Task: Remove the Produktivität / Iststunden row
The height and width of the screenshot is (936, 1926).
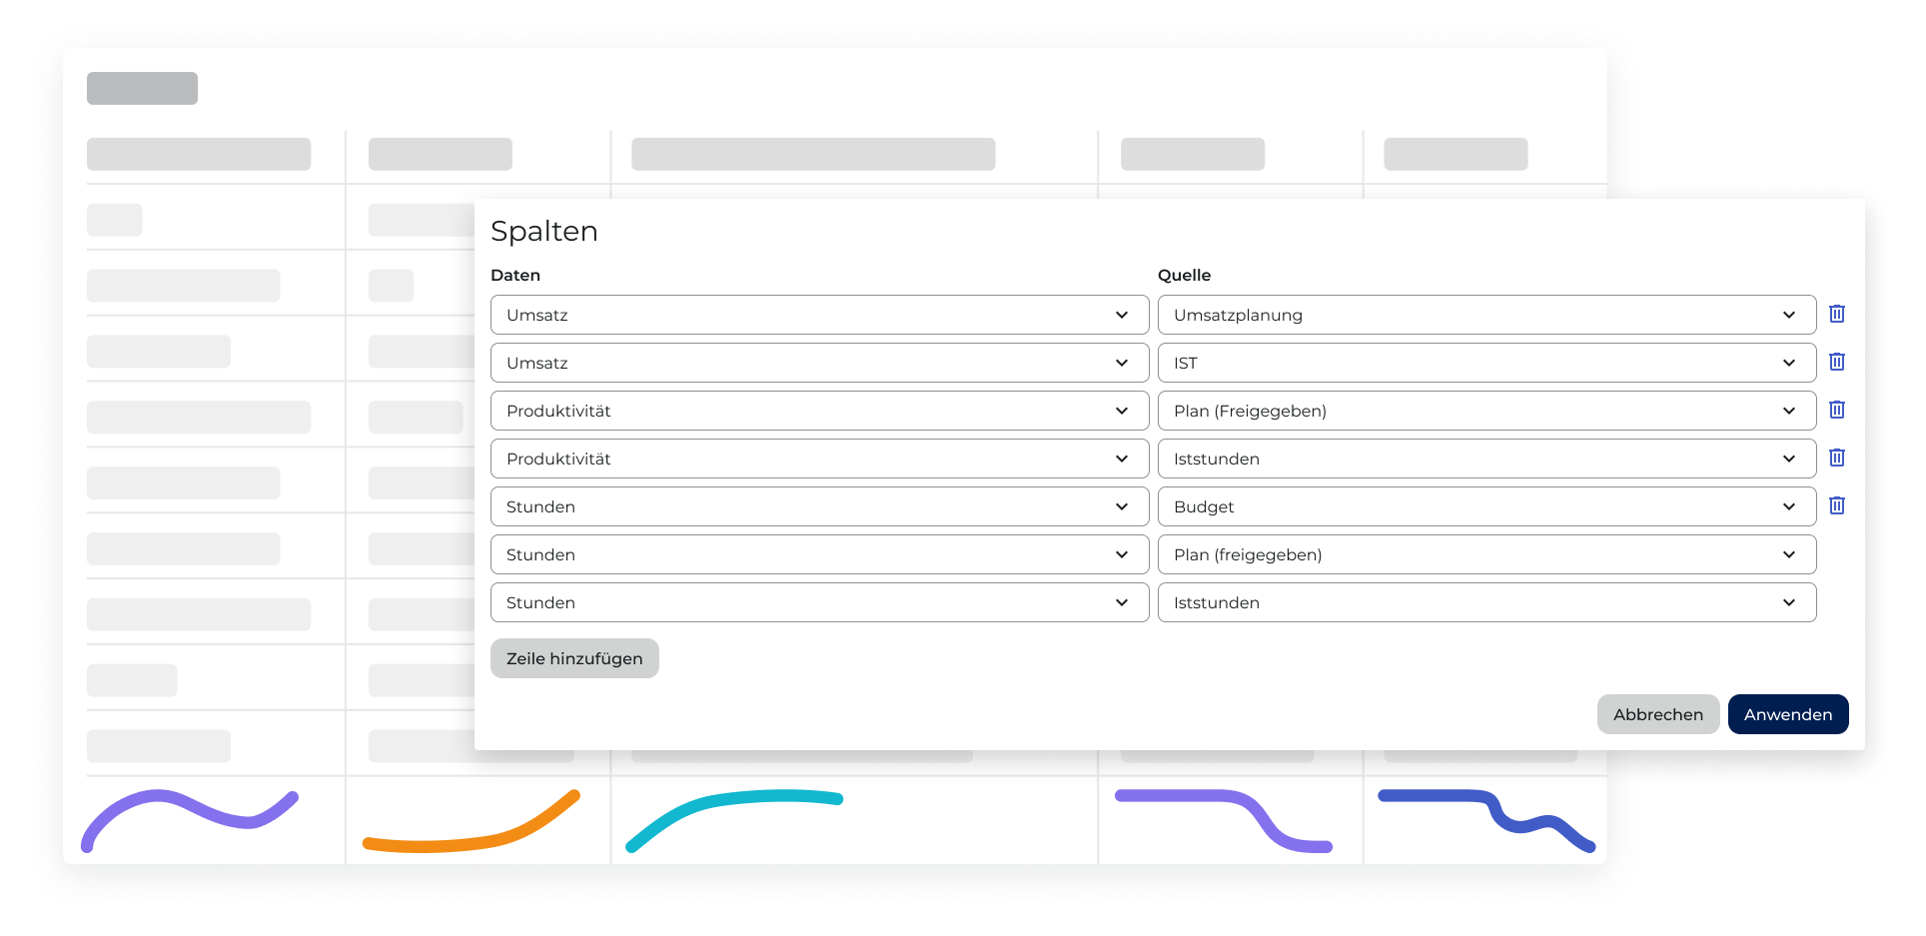Action: pyautogui.click(x=1836, y=458)
